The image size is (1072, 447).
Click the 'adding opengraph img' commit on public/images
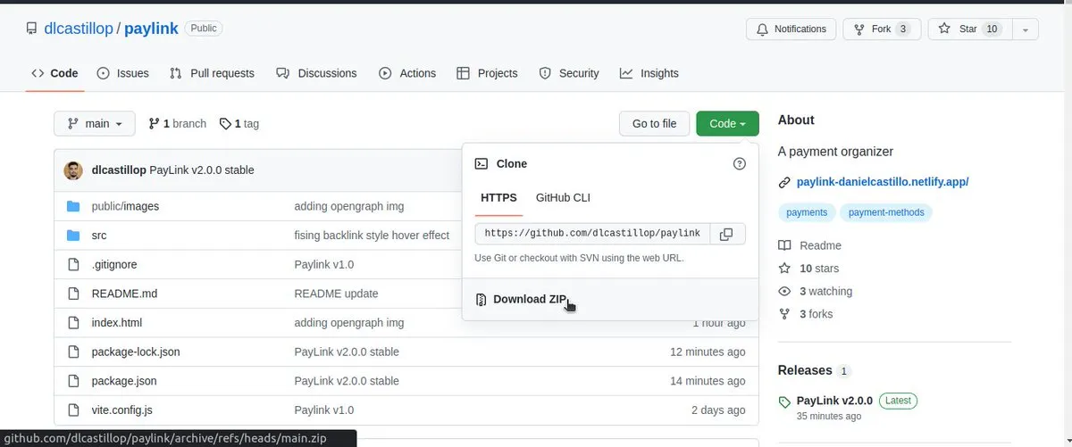pos(349,206)
